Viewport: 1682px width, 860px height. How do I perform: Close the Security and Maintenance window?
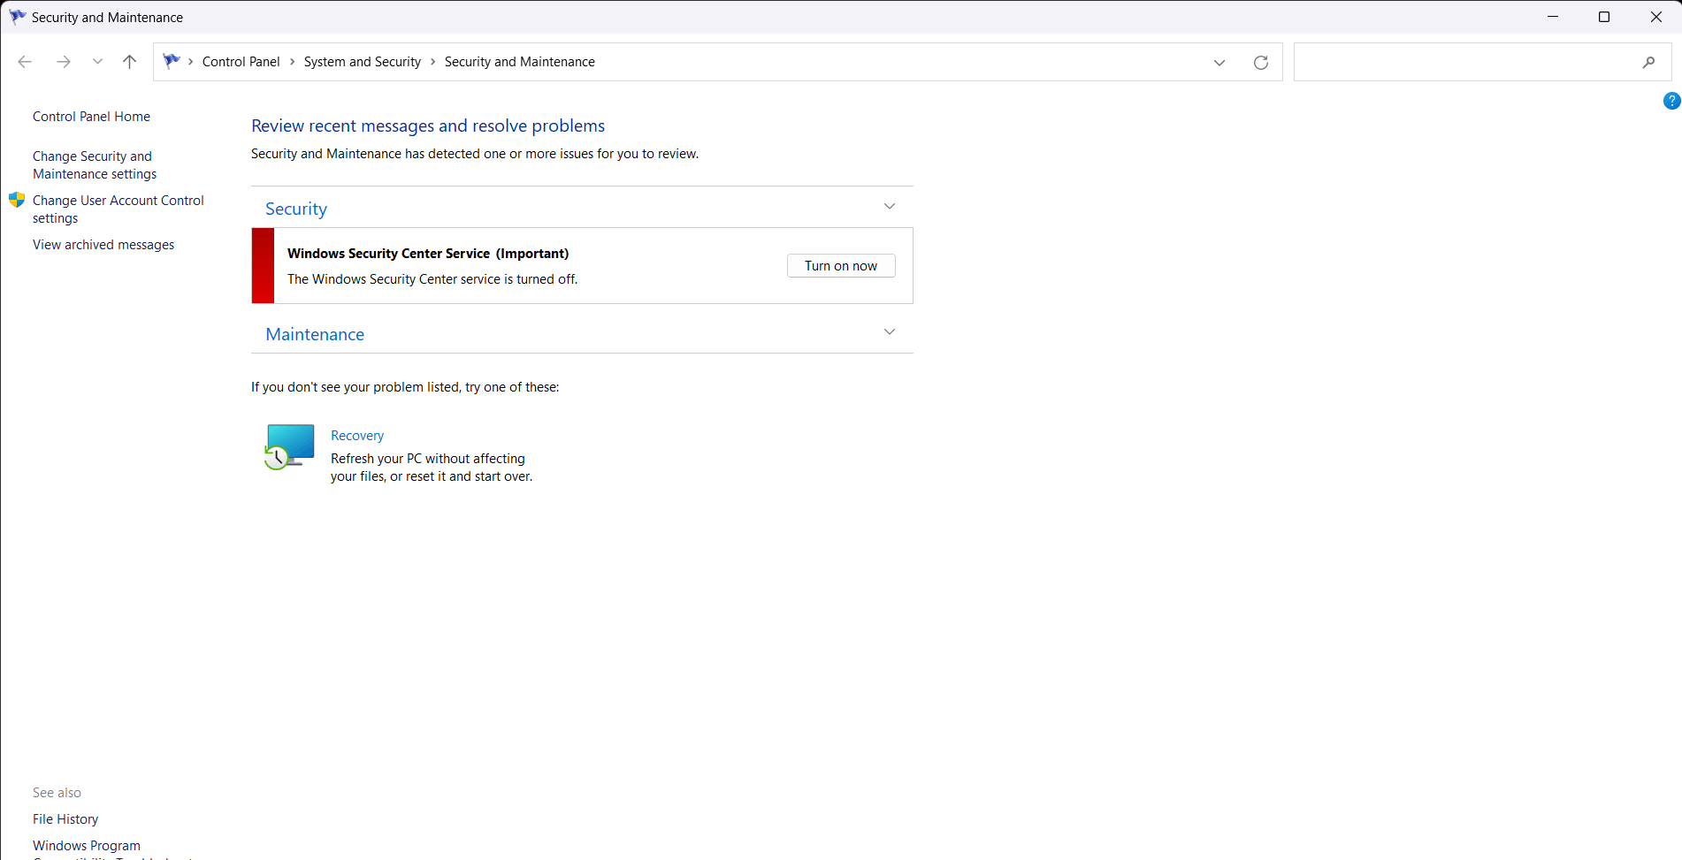pyautogui.click(x=1656, y=17)
